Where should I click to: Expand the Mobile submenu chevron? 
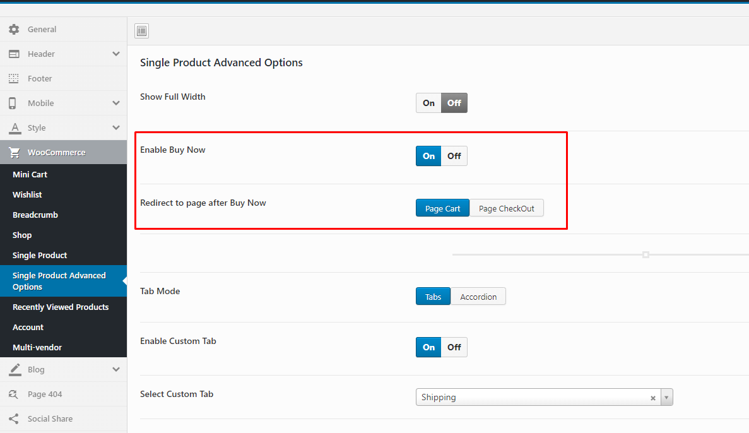(x=116, y=104)
